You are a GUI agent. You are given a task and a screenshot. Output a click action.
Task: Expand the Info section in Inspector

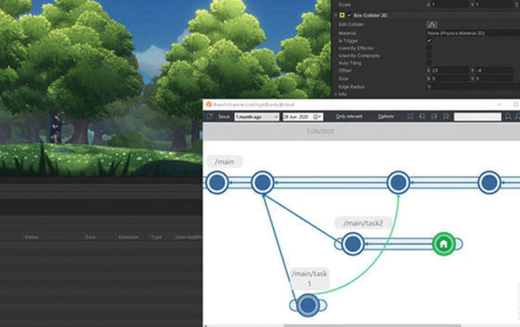pyautogui.click(x=336, y=94)
